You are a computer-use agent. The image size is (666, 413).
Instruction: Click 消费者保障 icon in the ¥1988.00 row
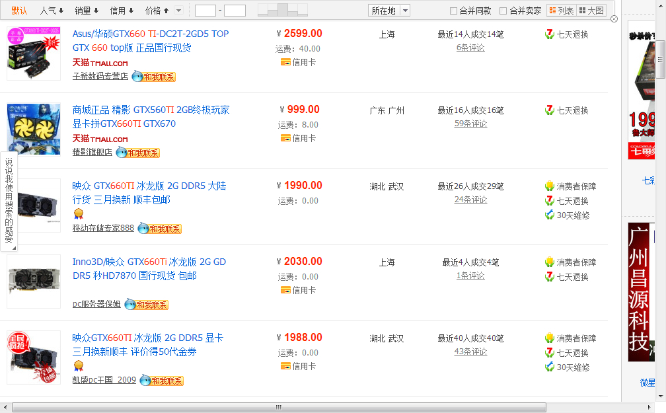tap(550, 338)
